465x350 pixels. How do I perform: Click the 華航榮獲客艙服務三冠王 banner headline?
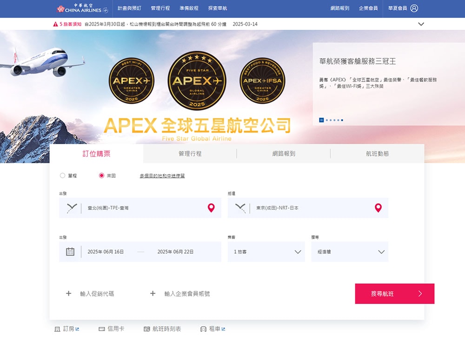pyautogui.click(x=358, y=61)
